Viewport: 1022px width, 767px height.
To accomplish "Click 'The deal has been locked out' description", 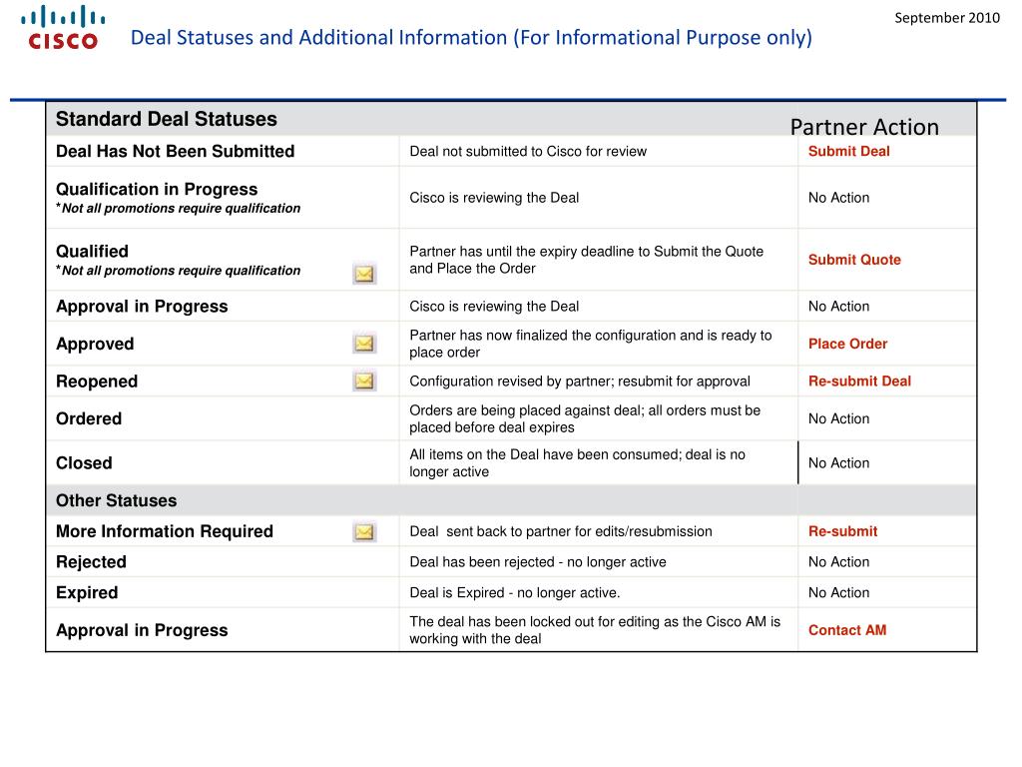I will [595, 630].
